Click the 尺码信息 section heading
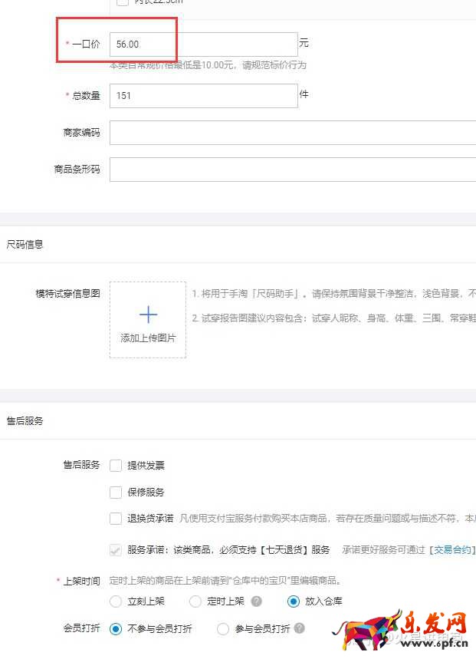 [x=25, y=245]
